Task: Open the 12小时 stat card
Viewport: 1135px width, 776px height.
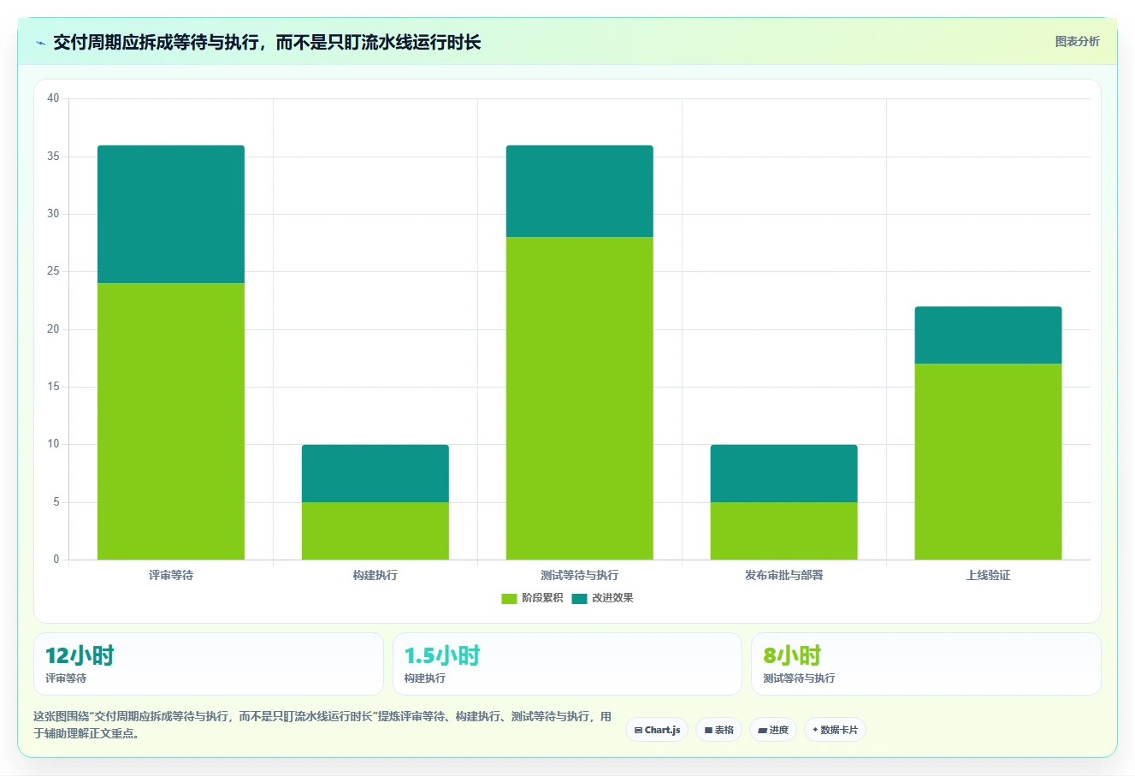Action: coord(209,664)
